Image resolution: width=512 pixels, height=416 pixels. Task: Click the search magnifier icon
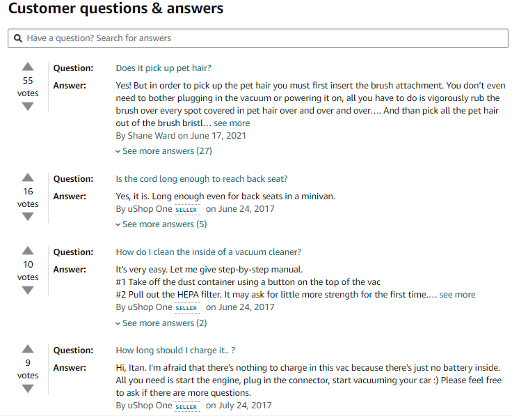(18, 38)
